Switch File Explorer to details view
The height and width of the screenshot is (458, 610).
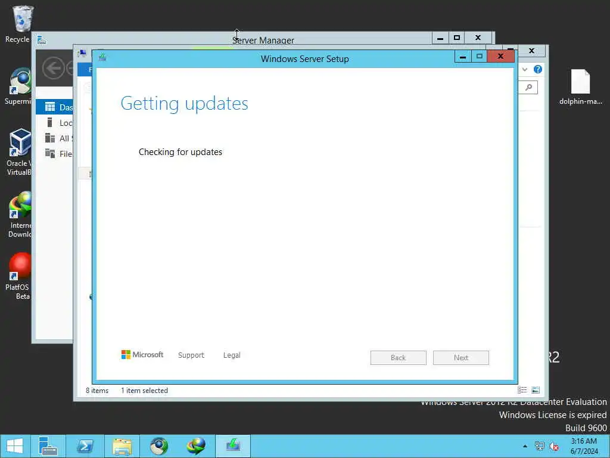pos(522,390)
